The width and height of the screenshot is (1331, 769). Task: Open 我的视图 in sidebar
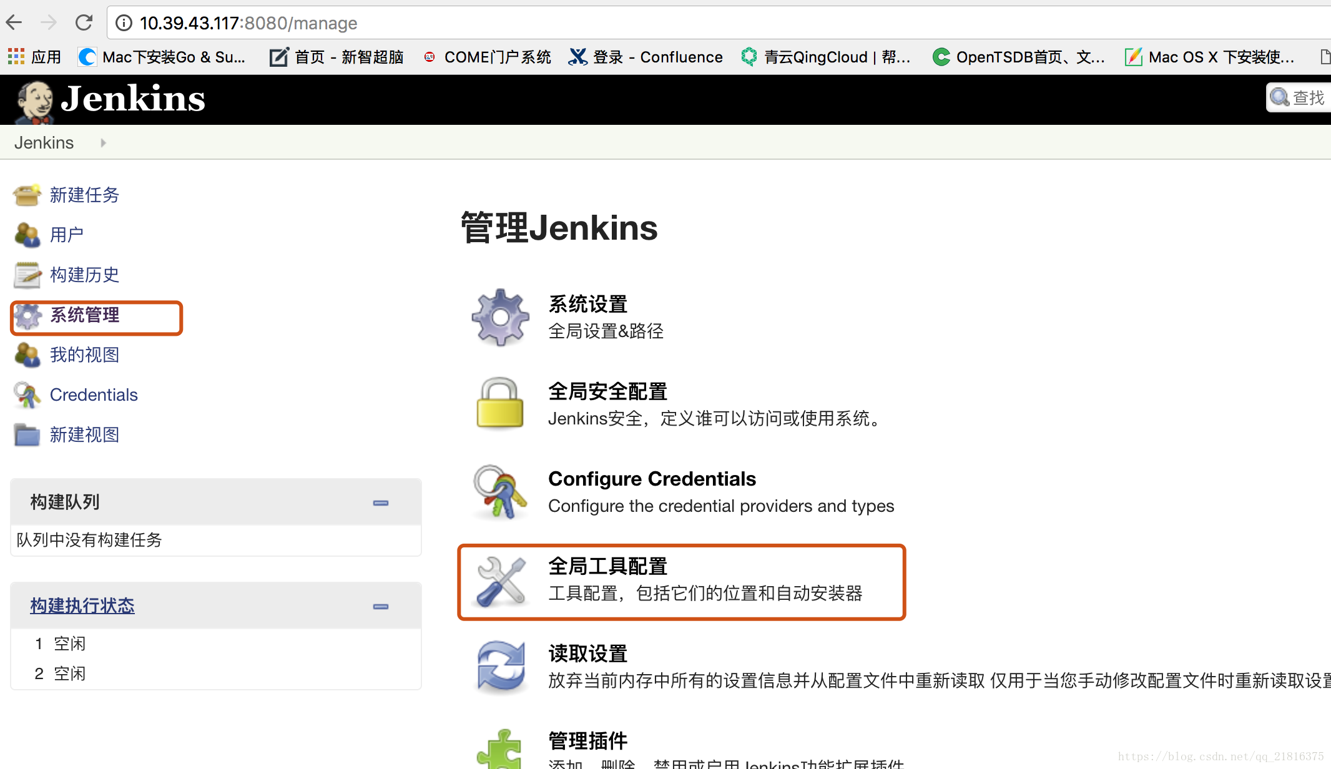[x=84, y=355]
